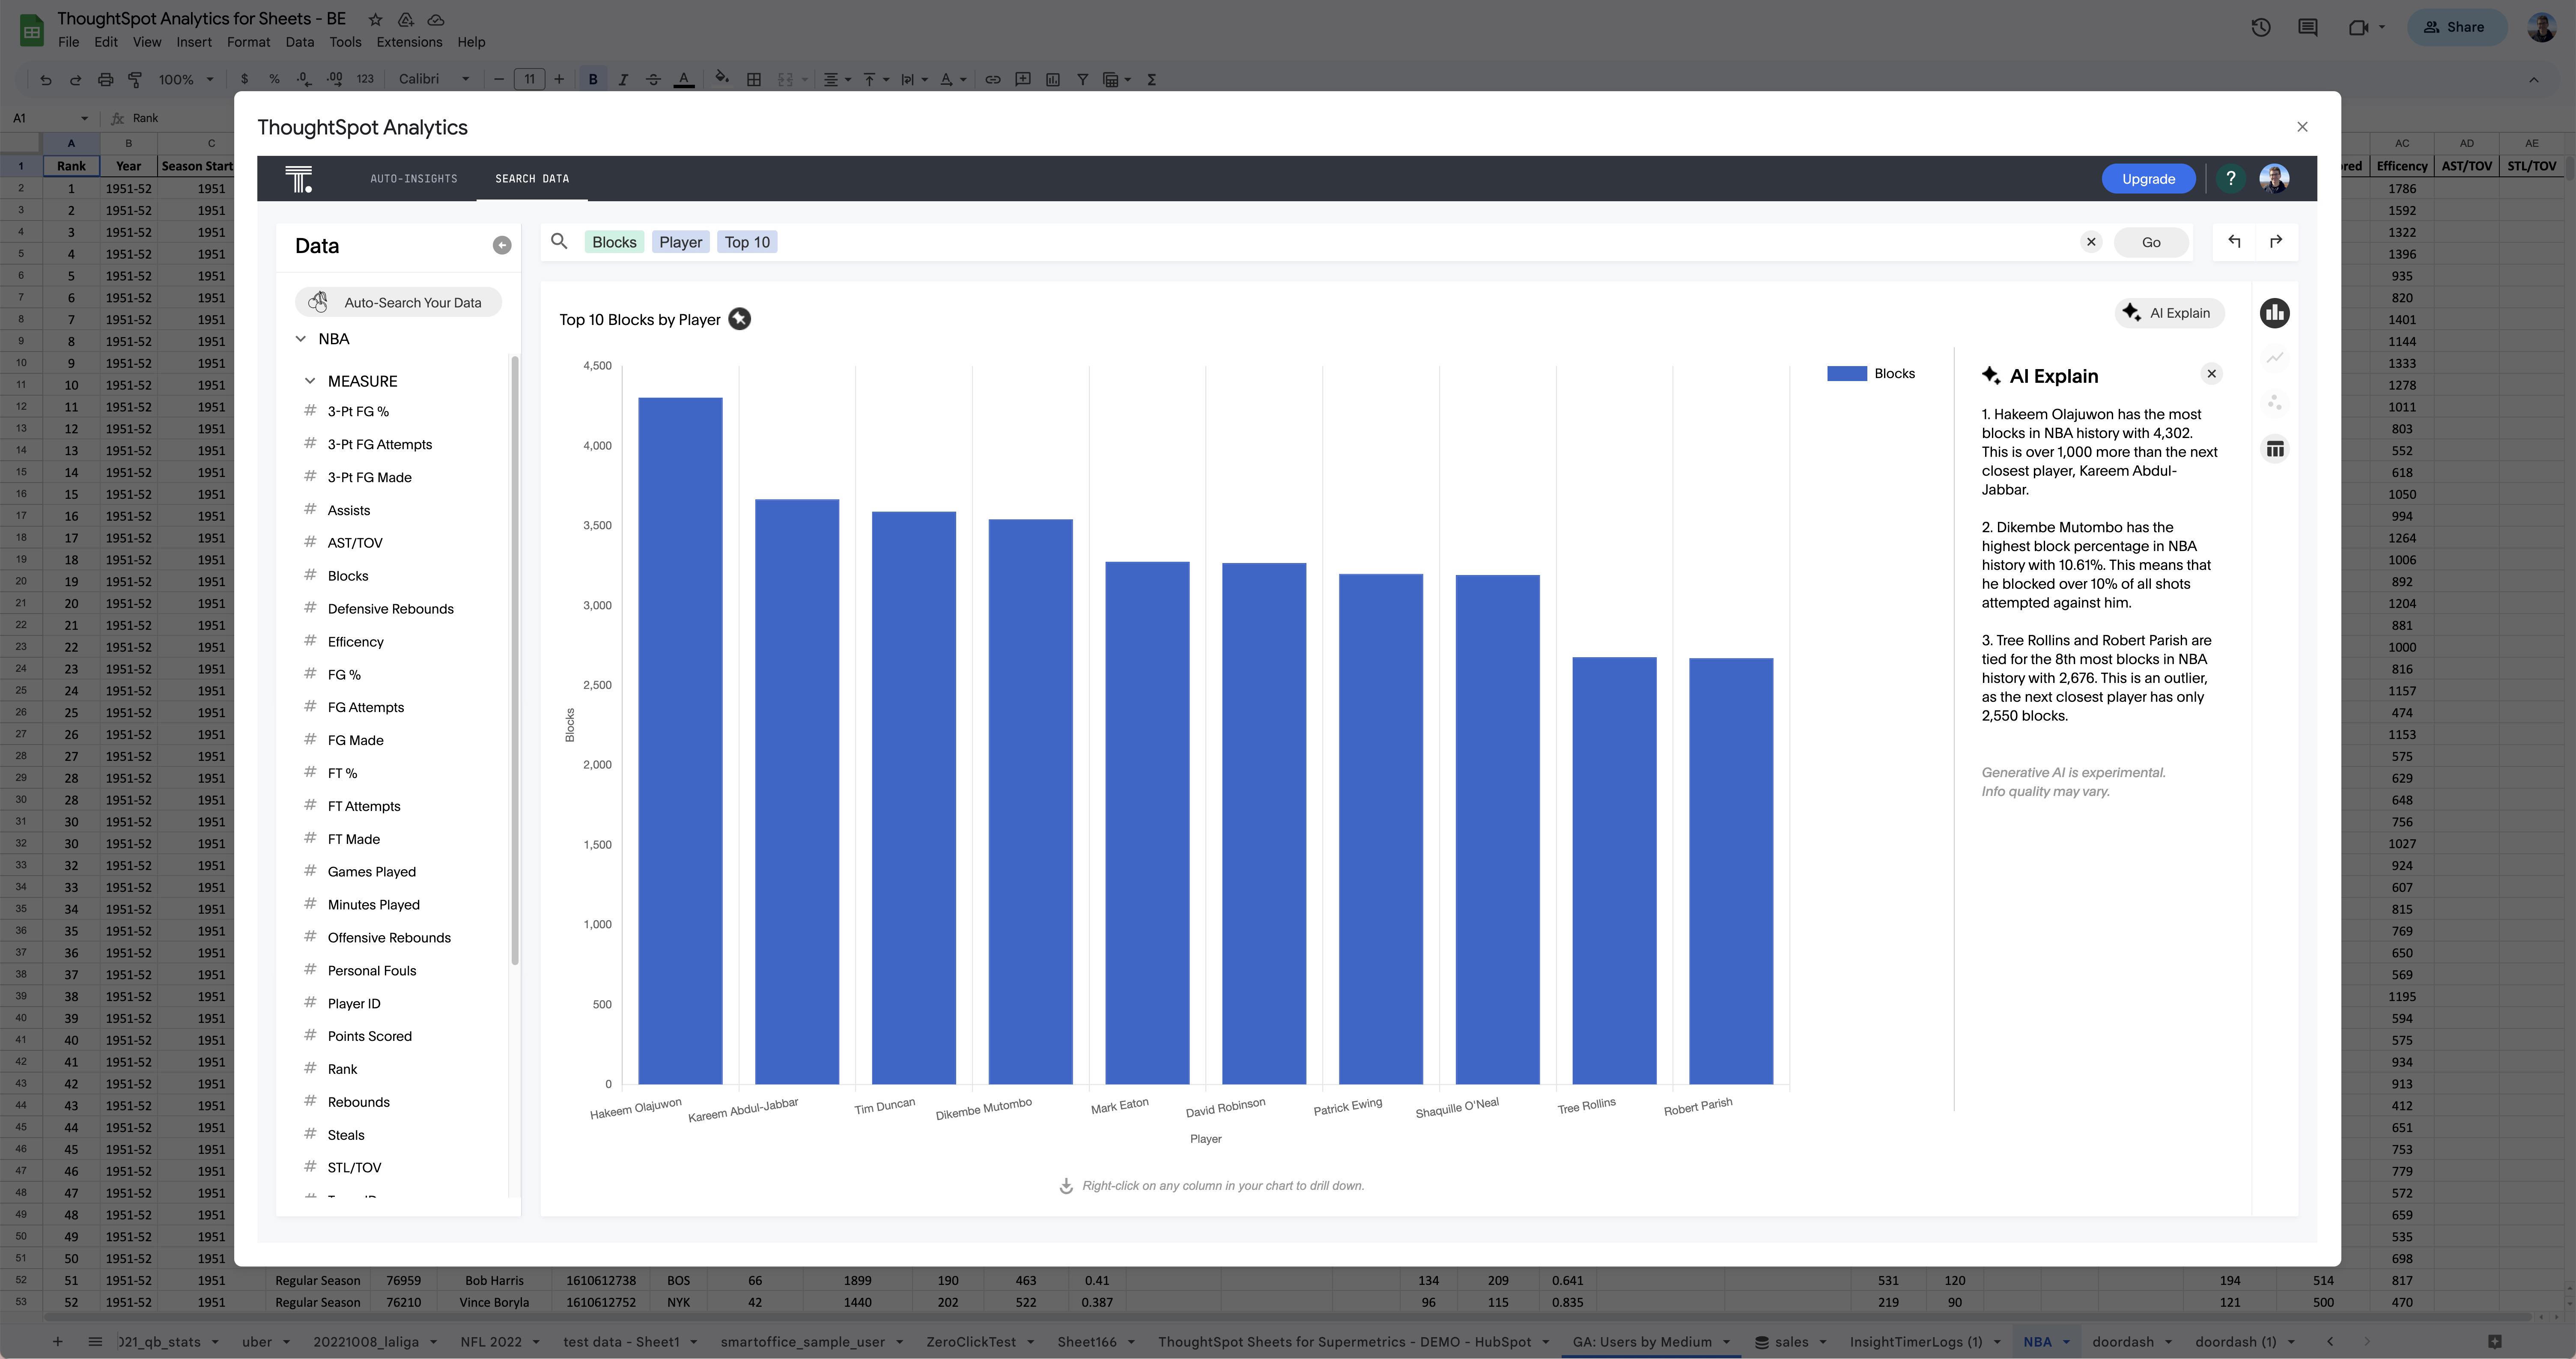Open the sales sheet tab dropdown
Image resolution: width=2576 pixels, height=1359 pixels.
pyautogui.click(x=1823, y=1342)
